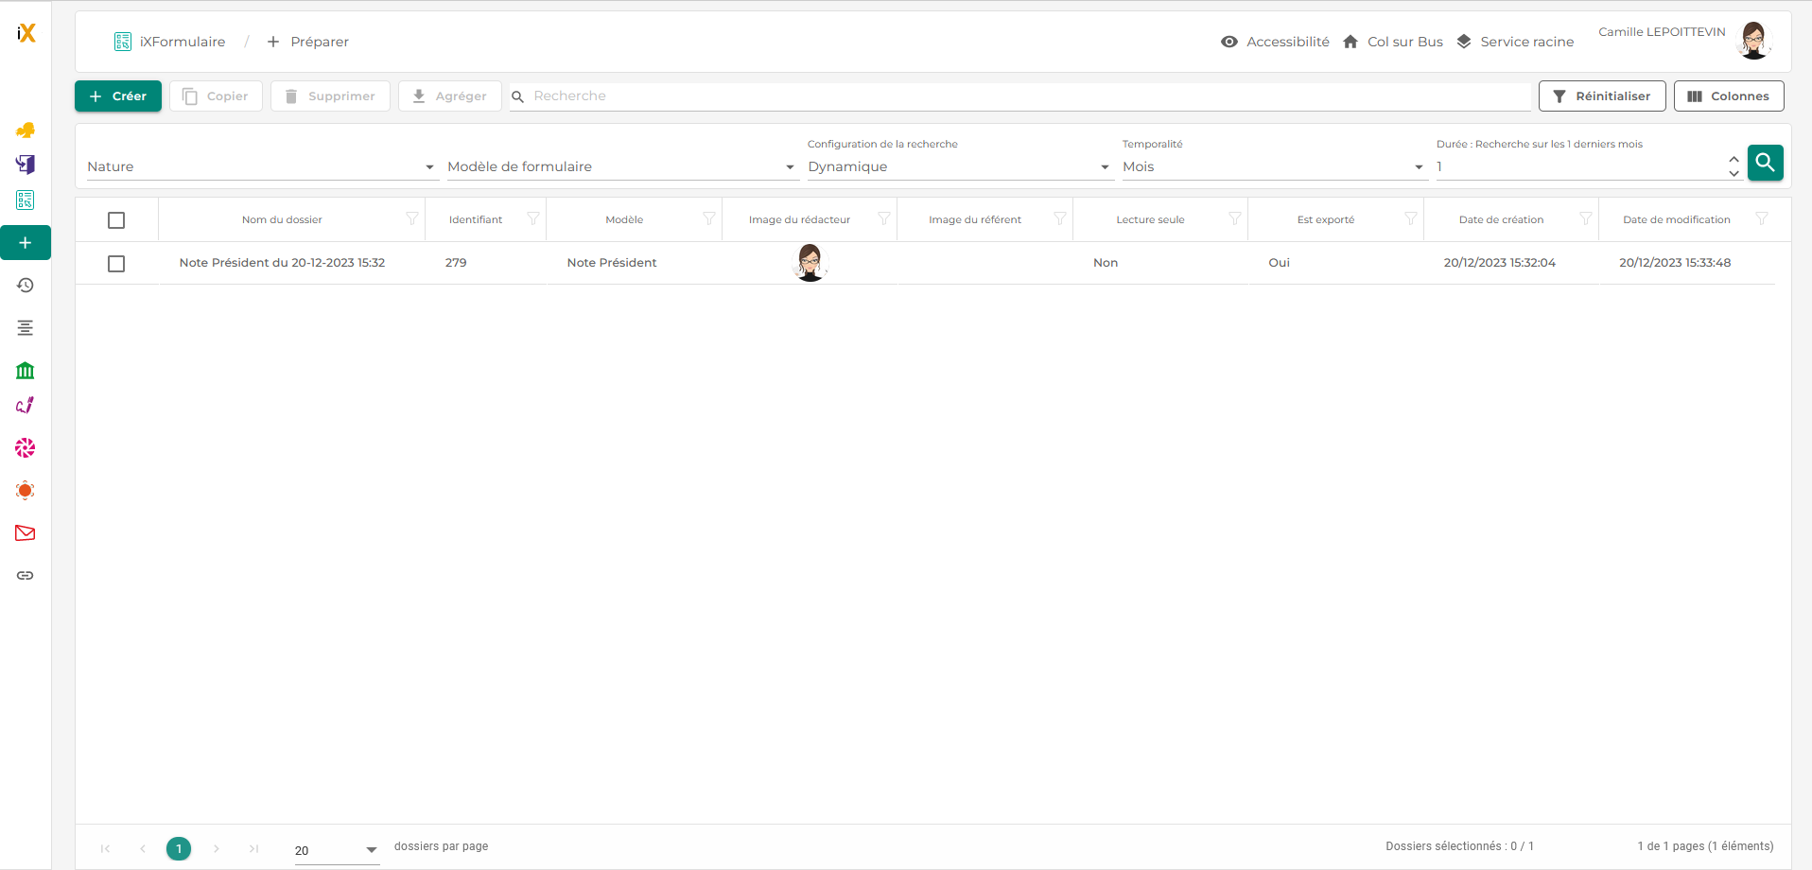1812x870 pixels.
Task: Click the Recherche search field
Action: pos(1020,96)
